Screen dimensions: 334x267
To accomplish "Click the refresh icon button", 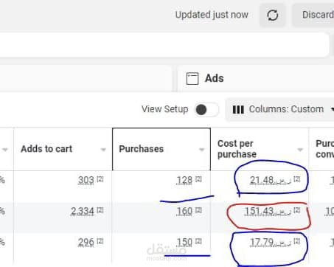I will coord(273,15).
